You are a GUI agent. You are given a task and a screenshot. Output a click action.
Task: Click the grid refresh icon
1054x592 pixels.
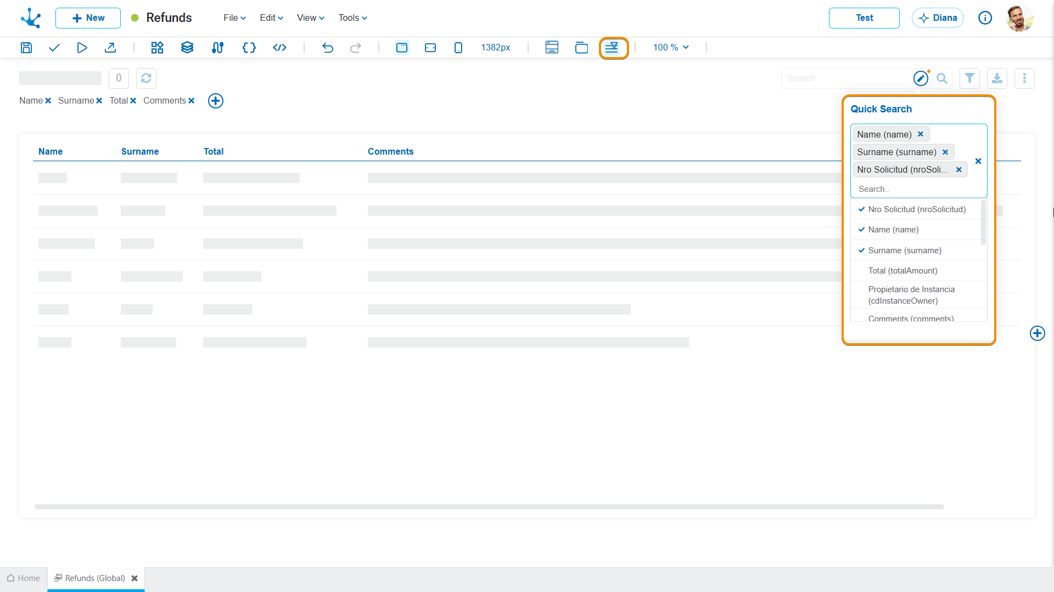click(146, 78)
